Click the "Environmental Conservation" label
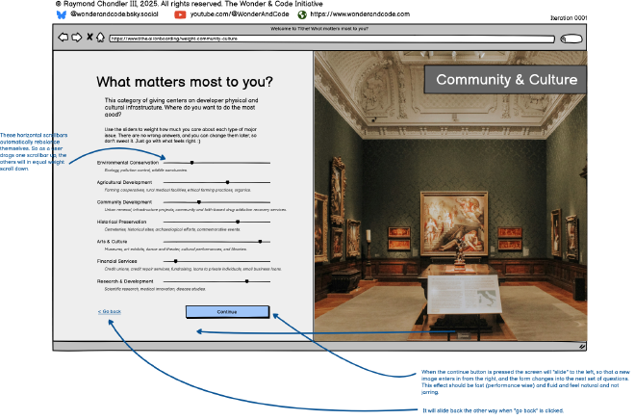The image size is (635, 420). pyautogui.click(x=128, y=163)
